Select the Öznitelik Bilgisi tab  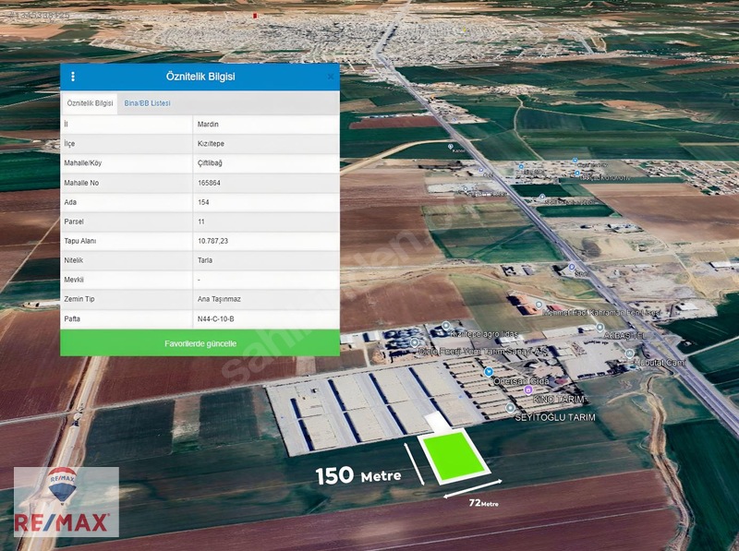[90, 103]
